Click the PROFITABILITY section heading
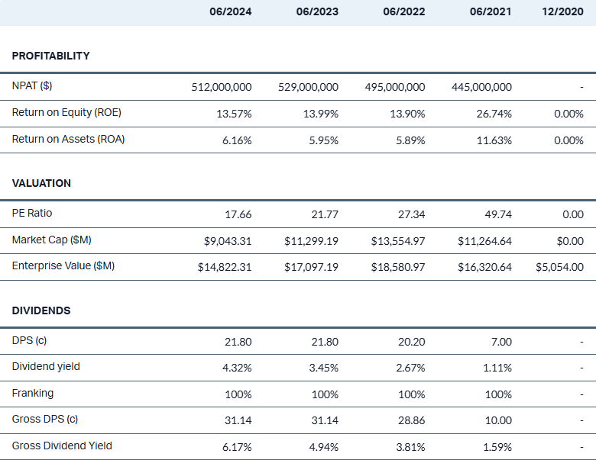This screenshot has height=460, width=596. pyautogui.click(x=51, y=56)
